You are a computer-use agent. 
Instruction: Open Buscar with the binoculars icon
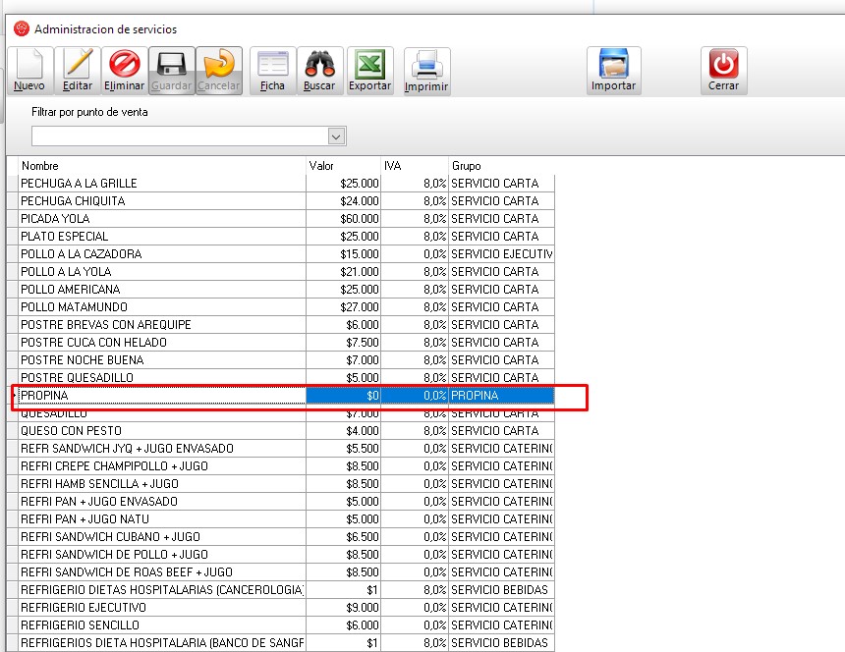319,70
